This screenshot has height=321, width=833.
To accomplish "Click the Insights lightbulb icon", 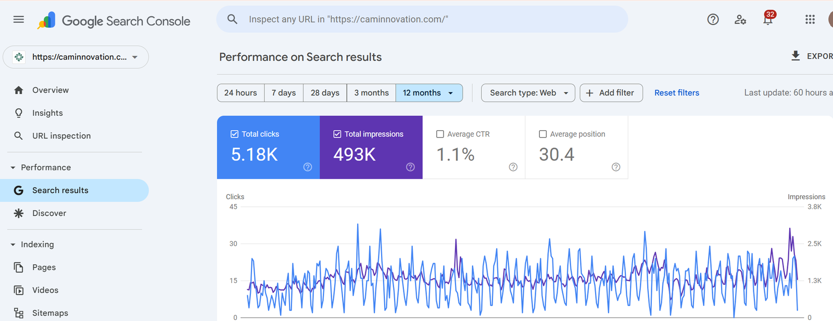I will pos(19,113).
